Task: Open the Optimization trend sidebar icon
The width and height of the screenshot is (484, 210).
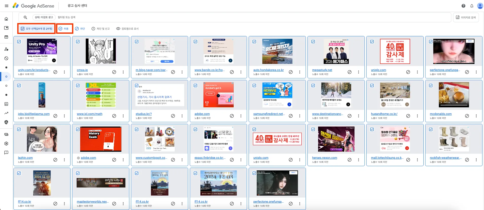Action: (6, 113)
